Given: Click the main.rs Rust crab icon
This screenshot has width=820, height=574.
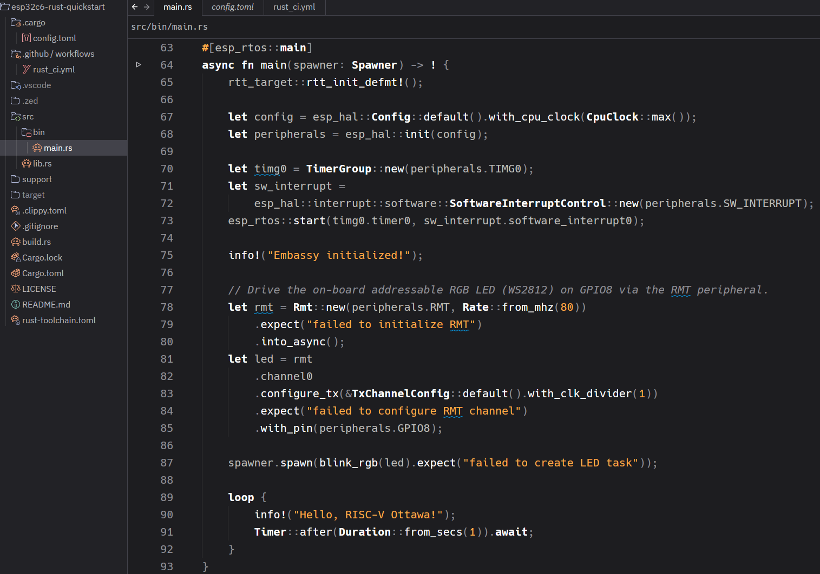Looking at the screenshot, I should click(37, 148).
